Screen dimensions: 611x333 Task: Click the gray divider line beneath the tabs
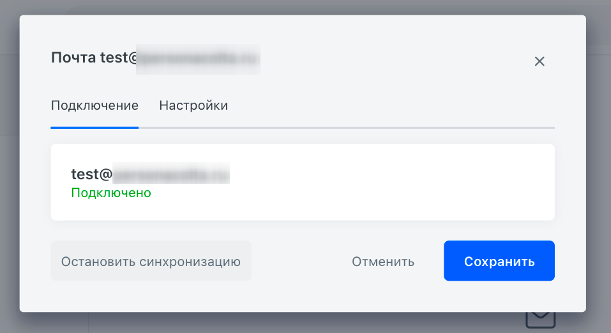(347, 128)
